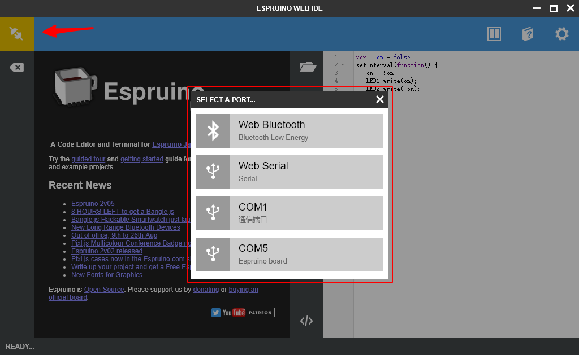Open a file with the folder icon
The height and width of the screenshot is (355, 579).
308,67
